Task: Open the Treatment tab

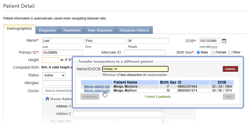Action: pos(72,30)
